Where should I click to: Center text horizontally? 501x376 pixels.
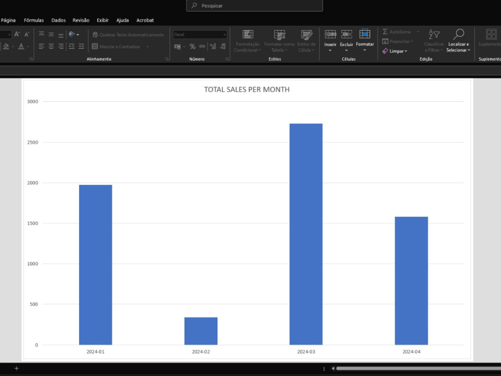(51, 46)
